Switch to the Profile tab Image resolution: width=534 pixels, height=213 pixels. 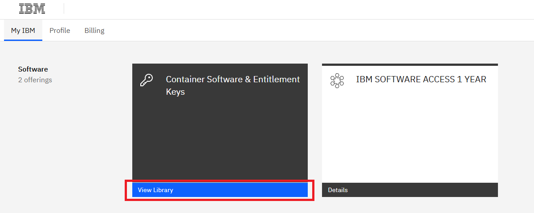pos(60,31)
